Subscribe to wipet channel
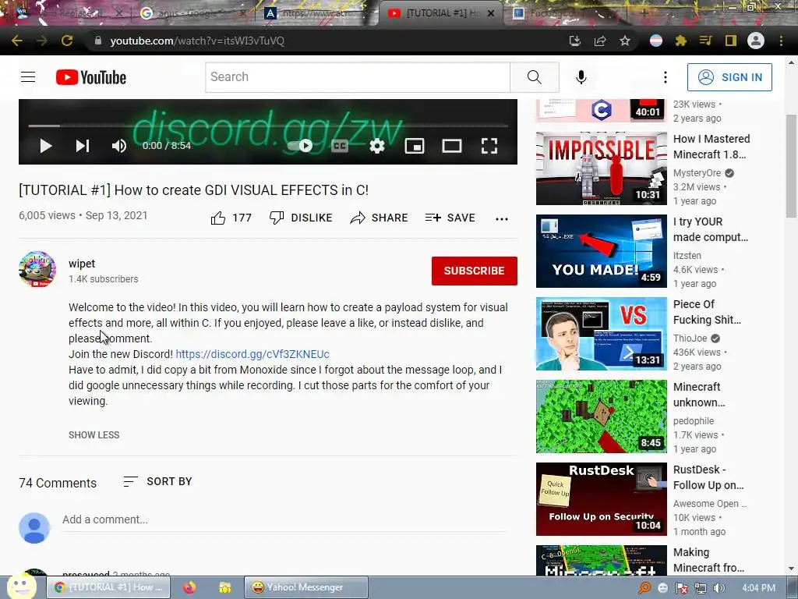The height and width of the screenshot is (599, 798). pos(475,271)
